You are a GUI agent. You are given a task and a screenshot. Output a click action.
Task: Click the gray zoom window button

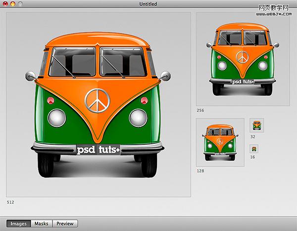coord(20,3)
